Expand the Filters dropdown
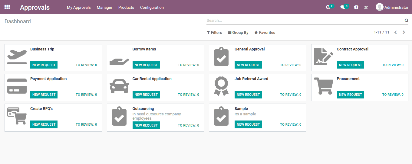This screenshot has height=164, width=412. click(214, 33)
